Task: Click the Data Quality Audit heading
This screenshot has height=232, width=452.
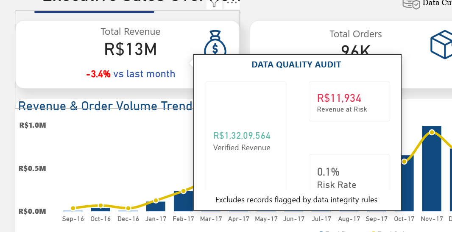Action: coord(296,64)
